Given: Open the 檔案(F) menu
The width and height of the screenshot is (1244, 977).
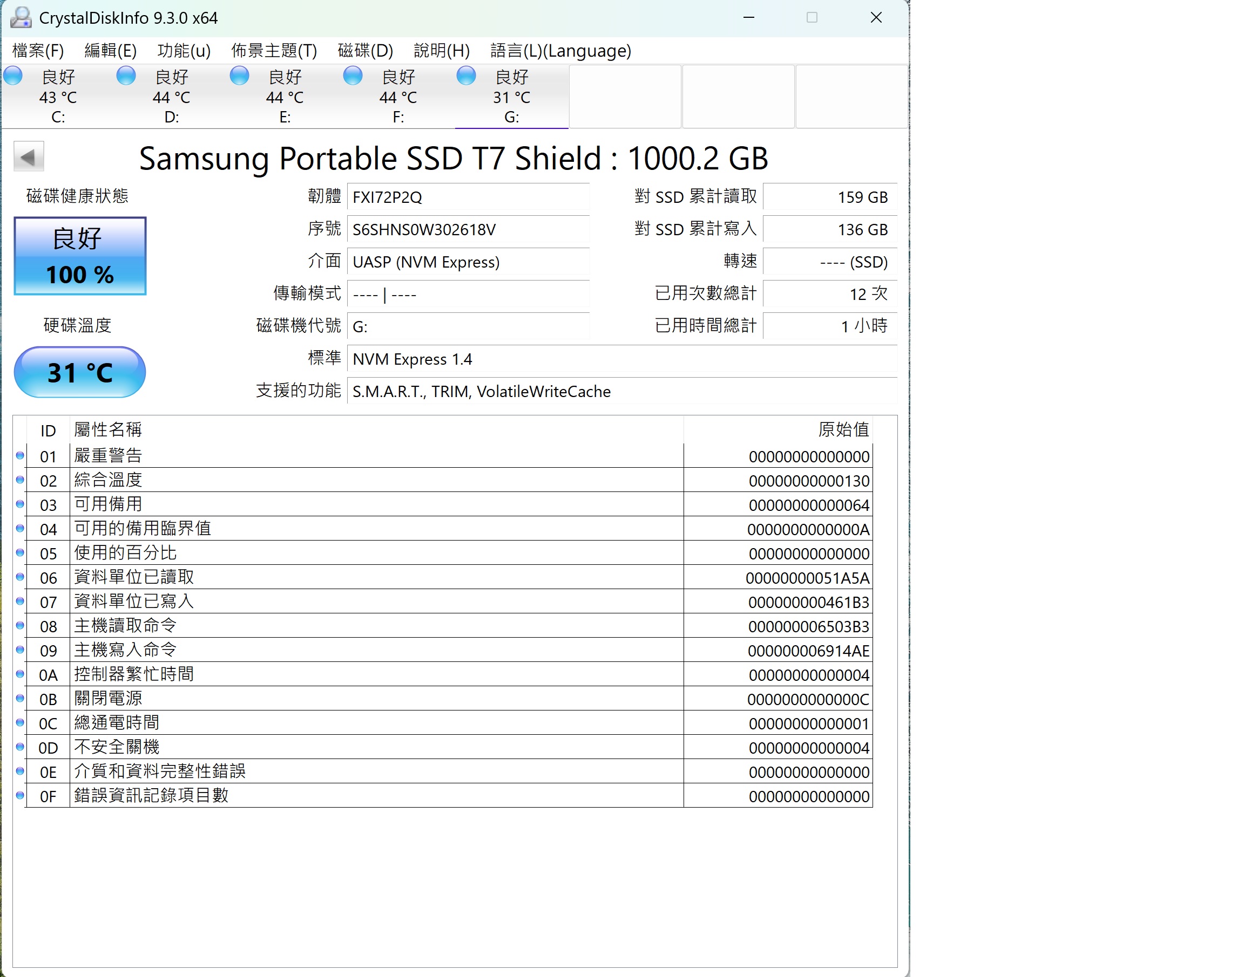Looking at the screenshot, I should 38,51.
